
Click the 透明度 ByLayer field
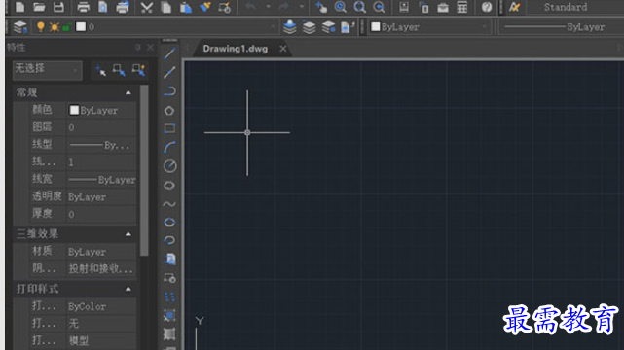(x=101, y=197)
